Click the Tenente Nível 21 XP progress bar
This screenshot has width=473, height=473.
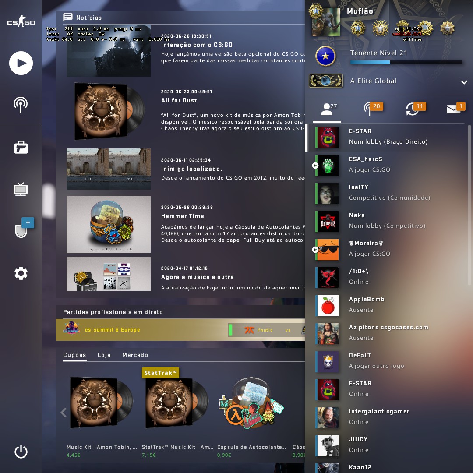[x=406, y=62]
